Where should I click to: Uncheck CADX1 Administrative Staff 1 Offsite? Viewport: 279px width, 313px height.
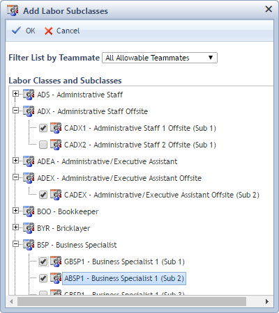[43, 128]
